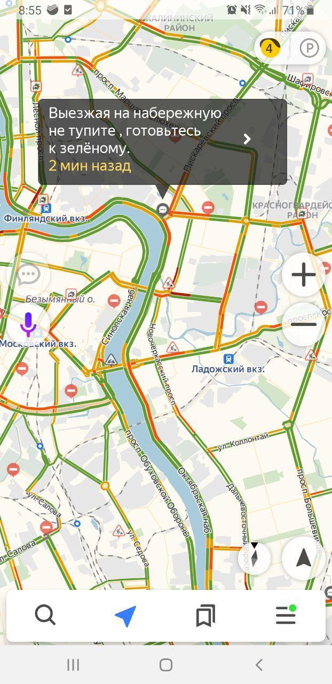This screenshot has height=684, width=332.
Task: Tap the traffic level 4 indicator
Action: pos(269,49)
